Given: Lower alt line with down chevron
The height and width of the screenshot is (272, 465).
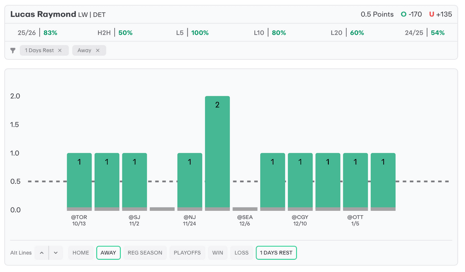Looking at the screenshot, I should tap(55, 253).
